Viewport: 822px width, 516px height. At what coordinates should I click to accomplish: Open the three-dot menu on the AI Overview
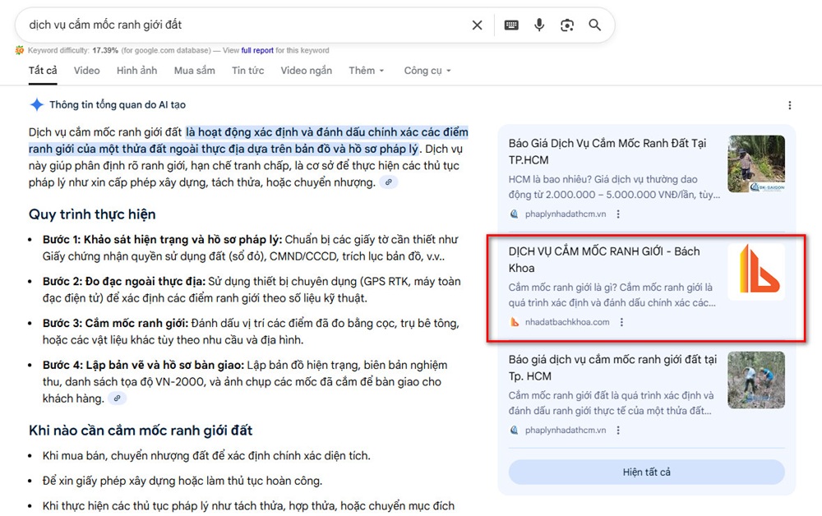coord(790,105)
